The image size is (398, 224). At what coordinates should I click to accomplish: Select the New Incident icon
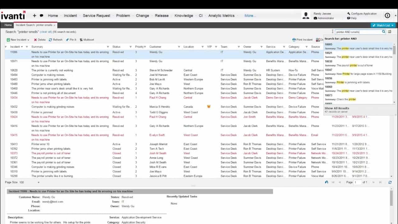(x=9, y=40)
